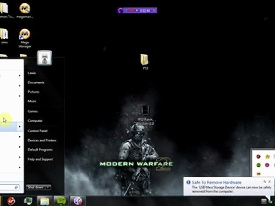Open Documents from the Start menu
275x206 pixels.
click(36, 82)
